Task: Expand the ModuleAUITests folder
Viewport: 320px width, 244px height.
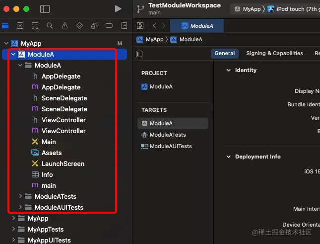Action: [x=20, y=207]
